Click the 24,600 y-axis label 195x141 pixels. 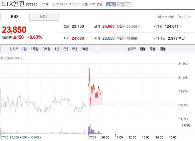tap(183, 64)
